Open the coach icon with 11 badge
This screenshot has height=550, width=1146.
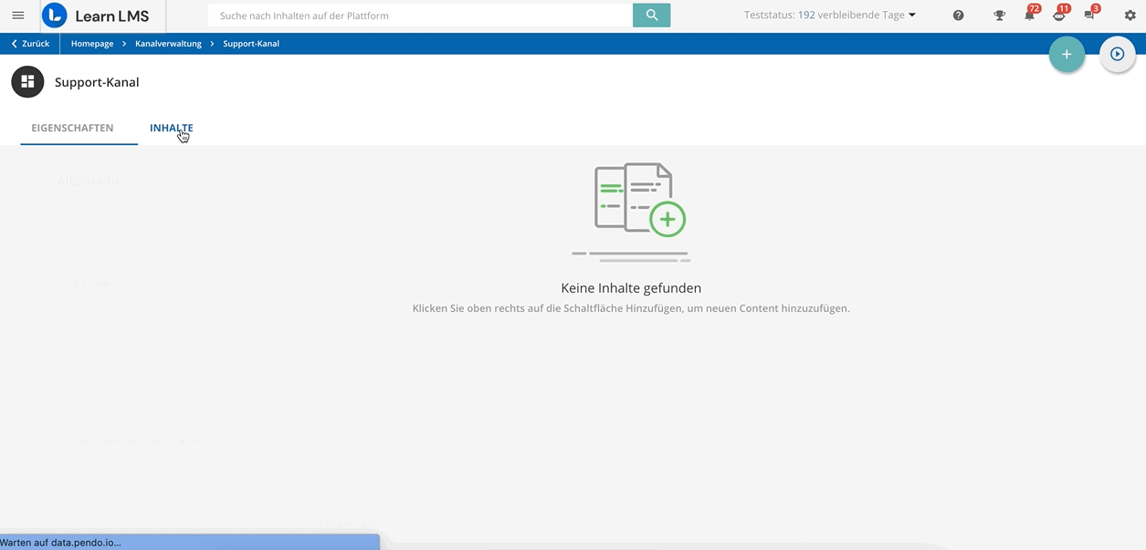1059,15
